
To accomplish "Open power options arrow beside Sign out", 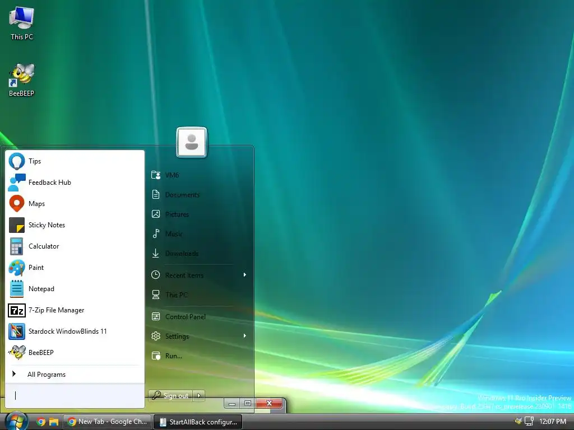I will [199, 395].
